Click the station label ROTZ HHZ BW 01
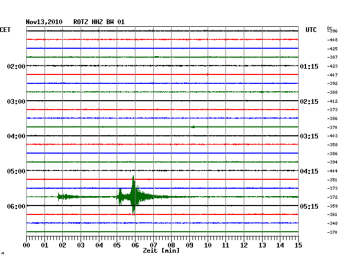The image size is (340, 259). click(x=99, y=22)
